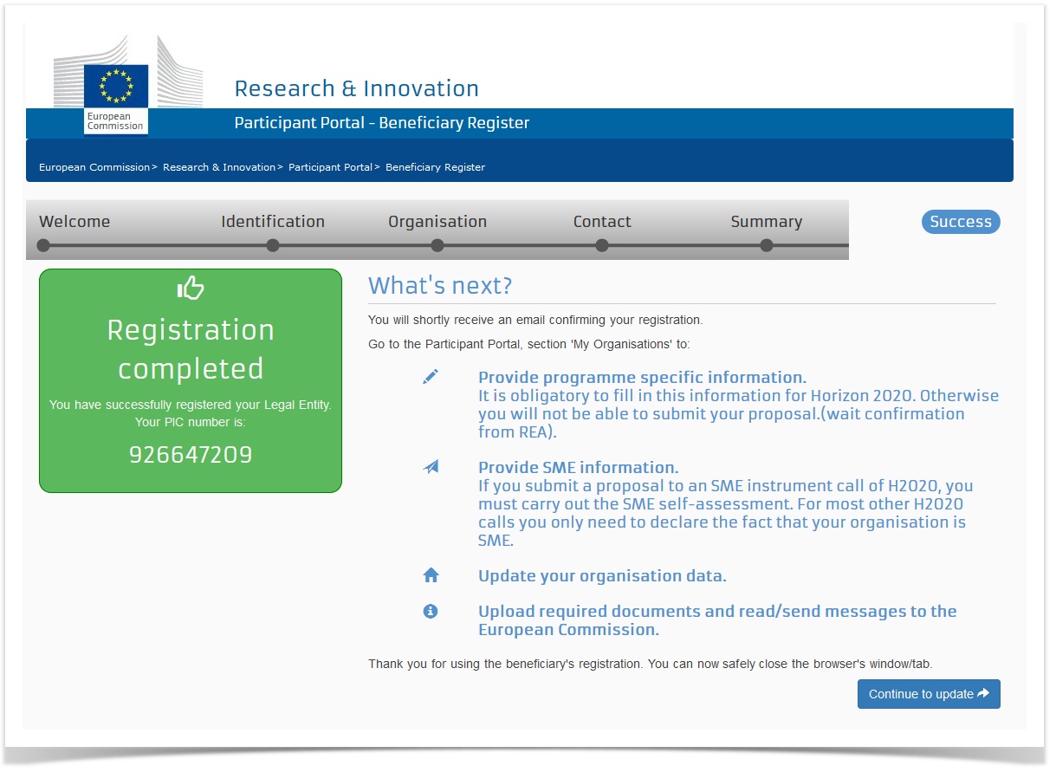Click the PIC number 926647209

click(x=191, y=455)
